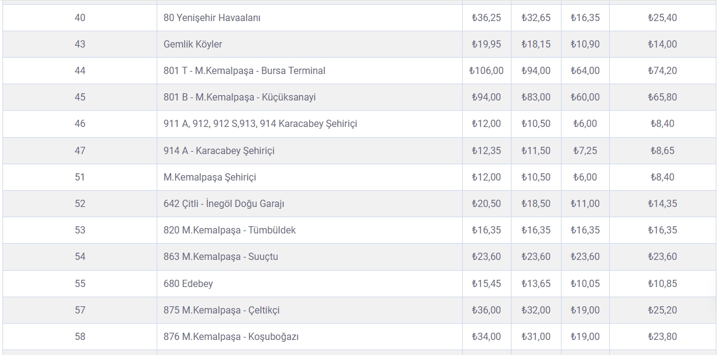Click row number 40 cell

click(x=80, y=18)
